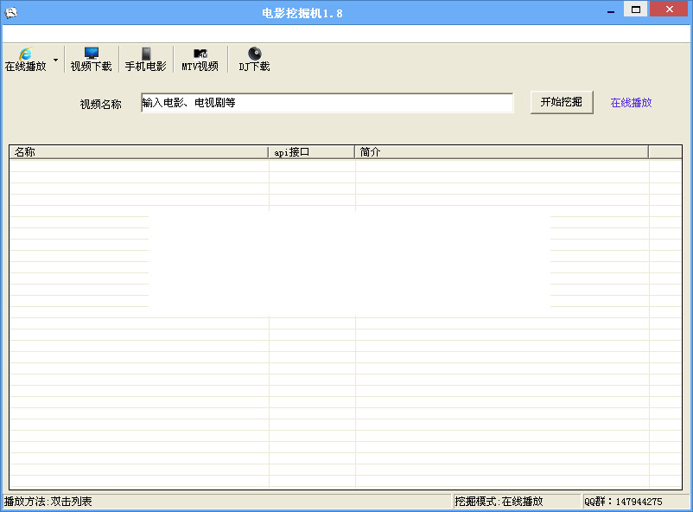Screen dimensions: 693x512
Task: Click status bar text 播放方法:双击列表
Action: pos(48,502)
